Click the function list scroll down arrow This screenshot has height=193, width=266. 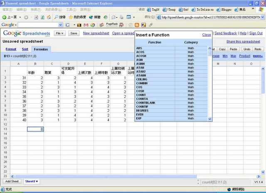click(x=209, y=119)
